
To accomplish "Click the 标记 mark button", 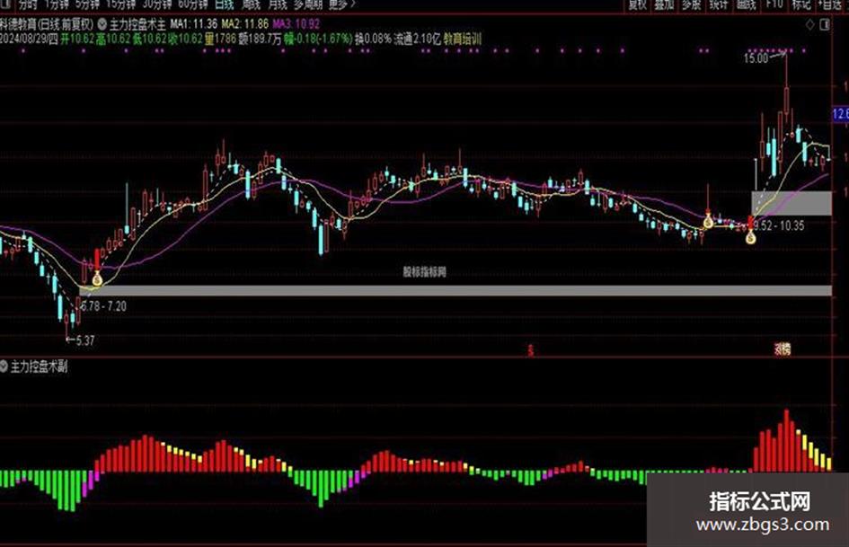I will pos(801,4).
